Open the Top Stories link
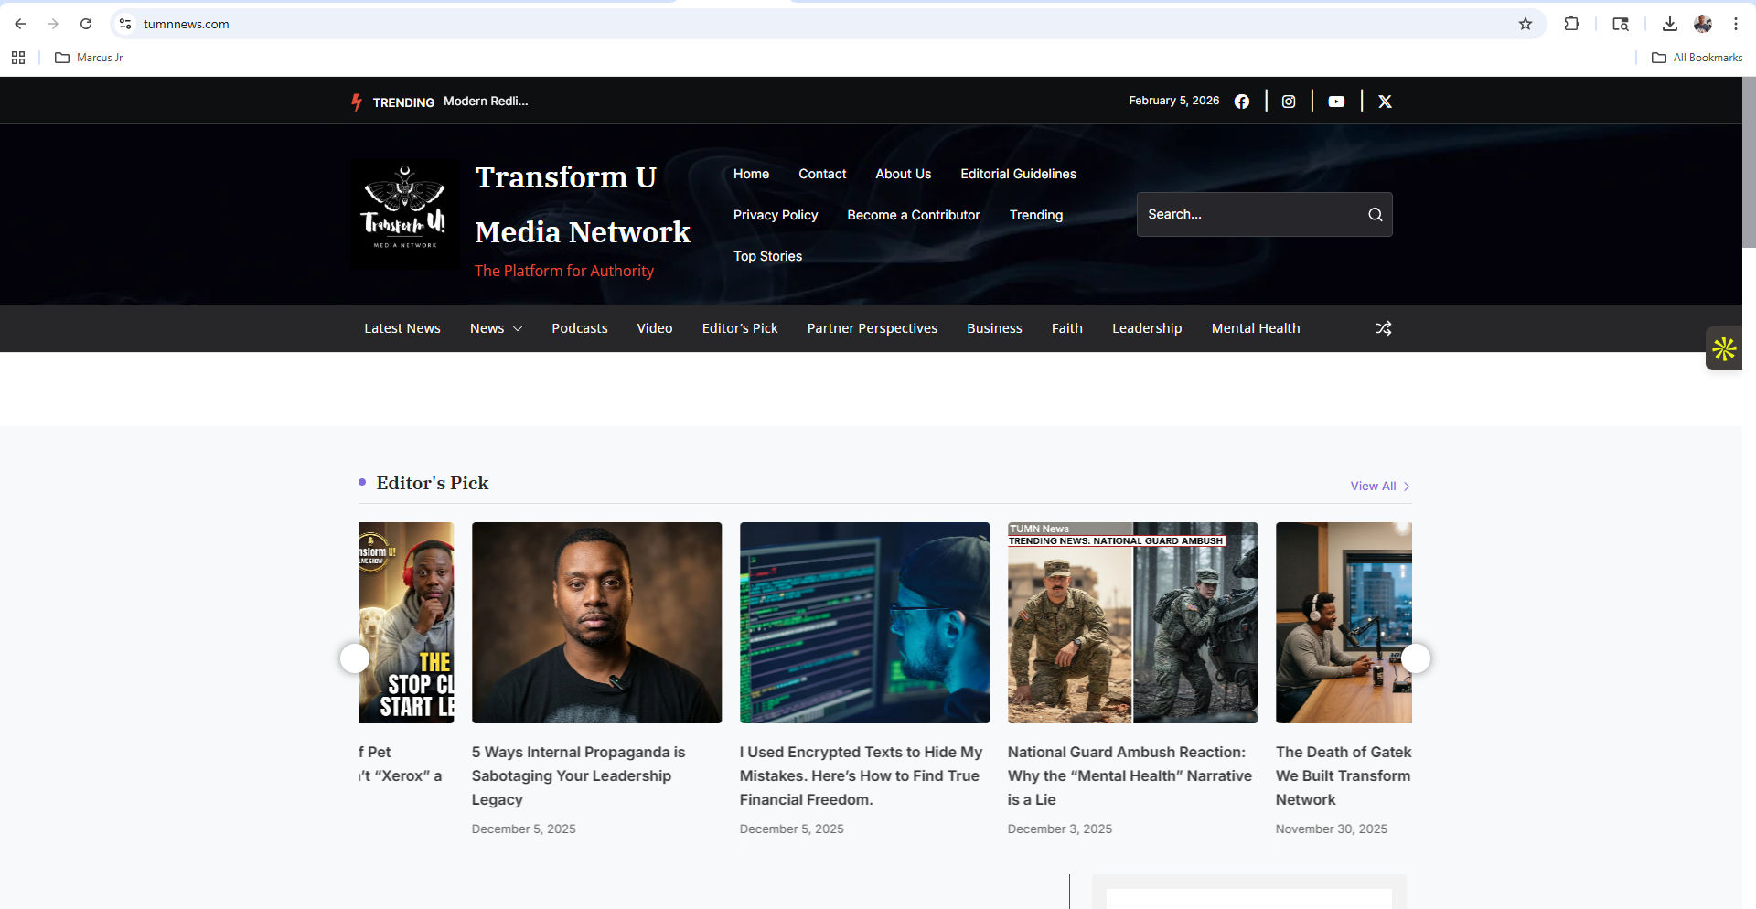This screenshot has width=1756, height=909. pos(767,256)
